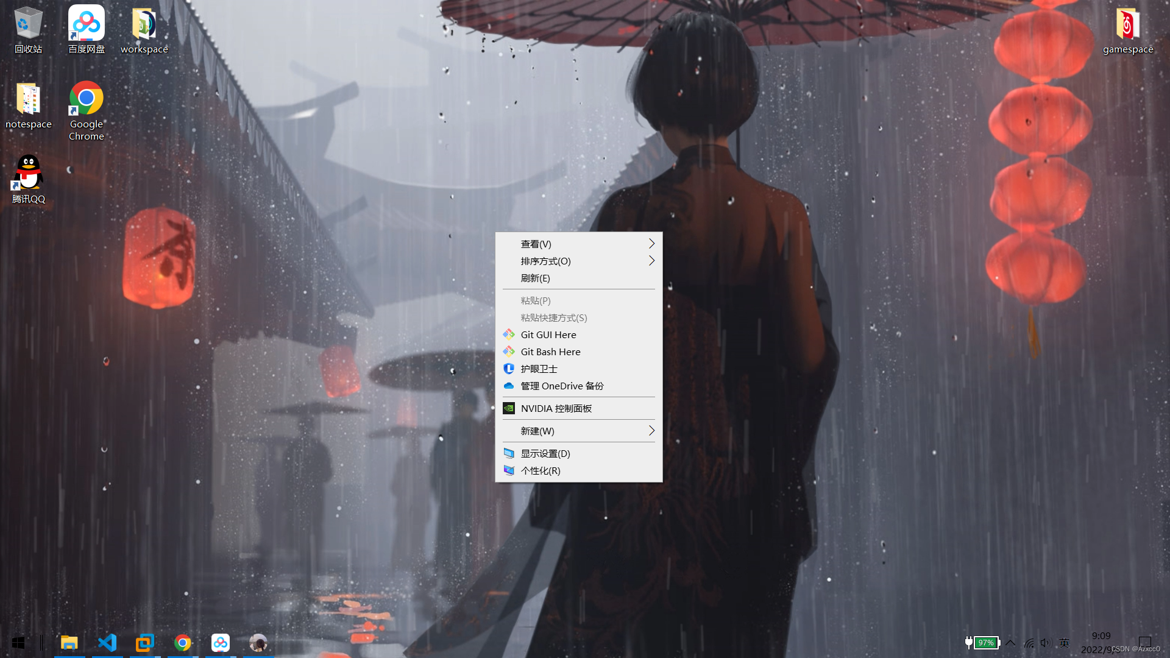Open the Recycle Bin desktop icon
The height and width of the screenshot is (658, 1170).
click(28, 30)
